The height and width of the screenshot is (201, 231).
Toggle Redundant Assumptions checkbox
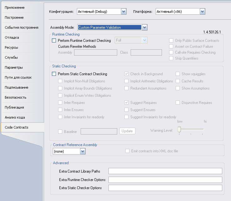[x=126, y=88]
